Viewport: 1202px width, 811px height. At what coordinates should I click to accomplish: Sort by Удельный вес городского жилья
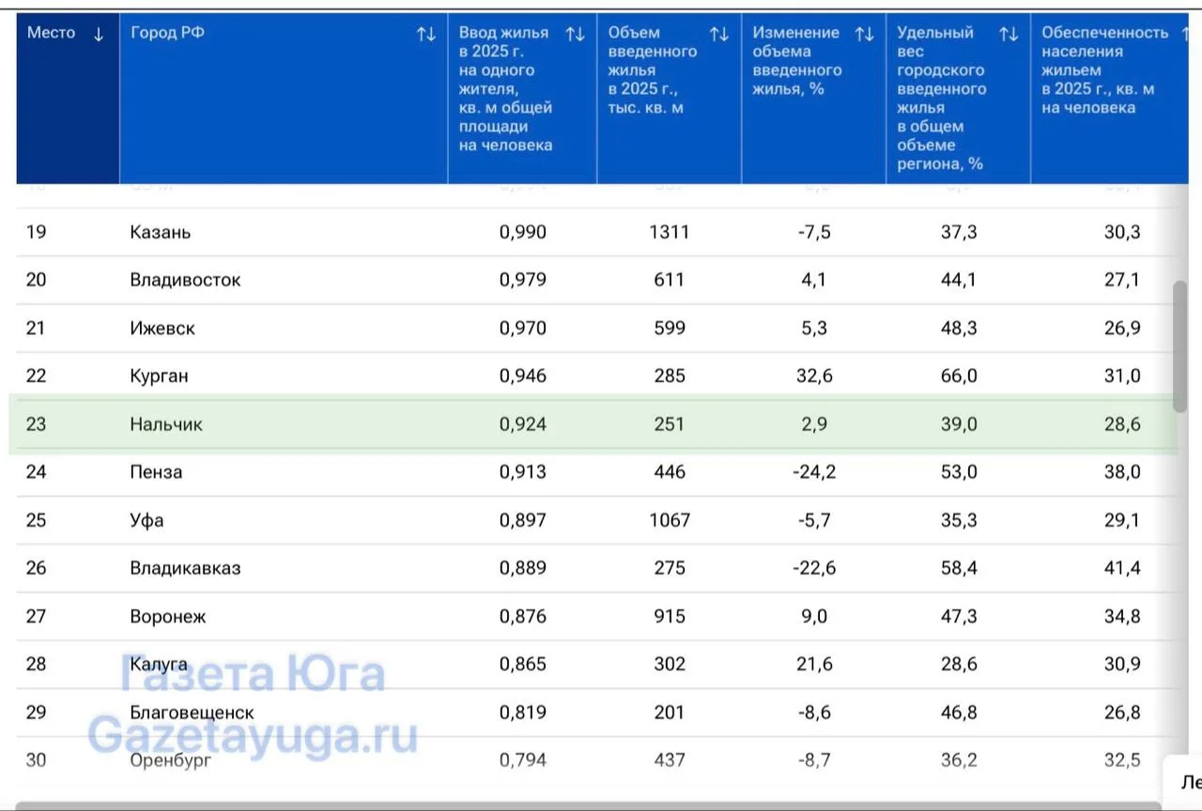[1009, 35]
